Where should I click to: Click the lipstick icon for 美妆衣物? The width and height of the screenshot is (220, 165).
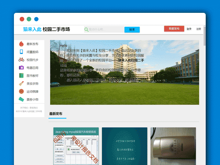pos(21,84)
